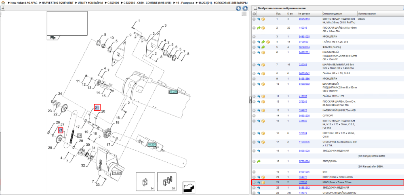
Task: Collapse the parts panel with splitter arrow
Action: [x=250, y=101]
